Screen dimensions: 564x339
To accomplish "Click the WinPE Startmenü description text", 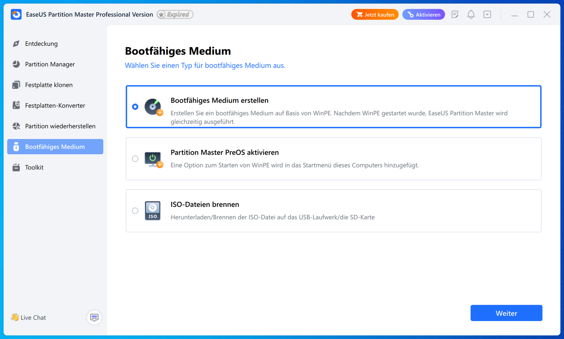I will click(295, 165).
